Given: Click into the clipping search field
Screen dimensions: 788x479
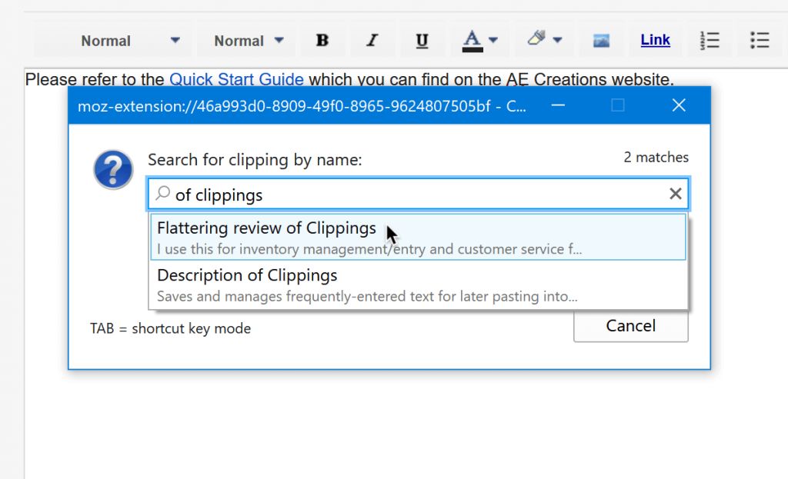Looking at the screenshot, I should point(416,195).
